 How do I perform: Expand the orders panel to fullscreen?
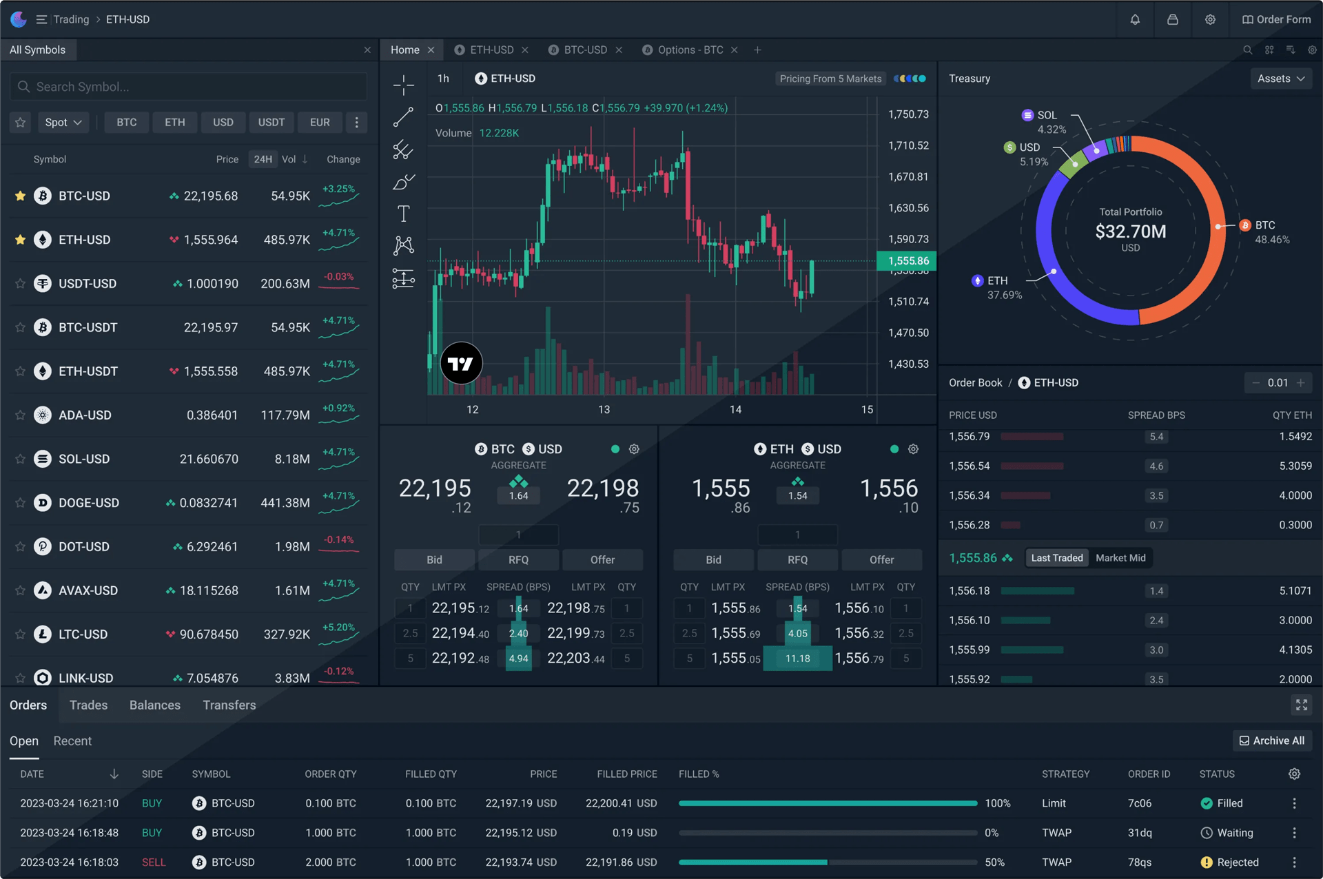[1301, 705]
